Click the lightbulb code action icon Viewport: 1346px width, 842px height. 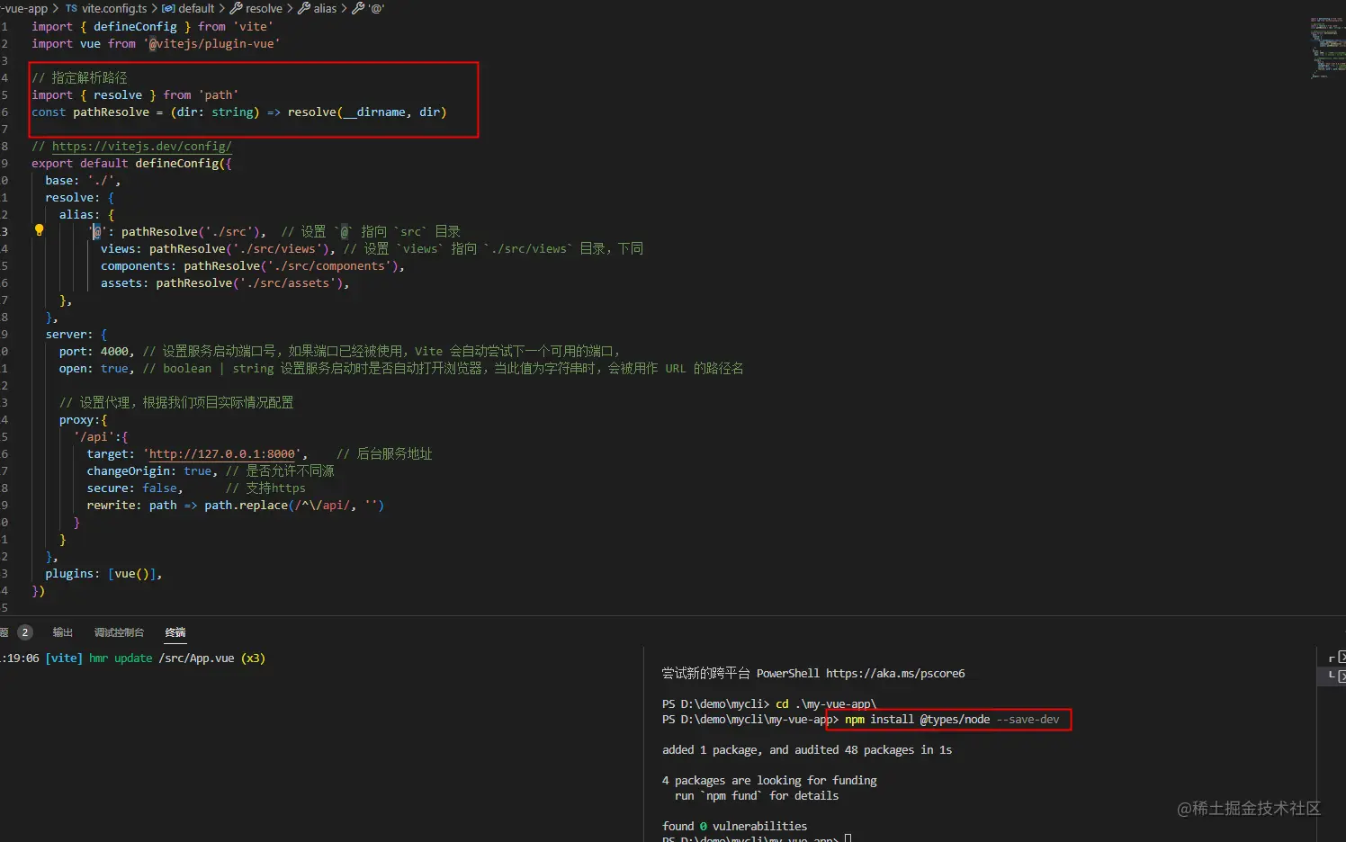point(39,230)
